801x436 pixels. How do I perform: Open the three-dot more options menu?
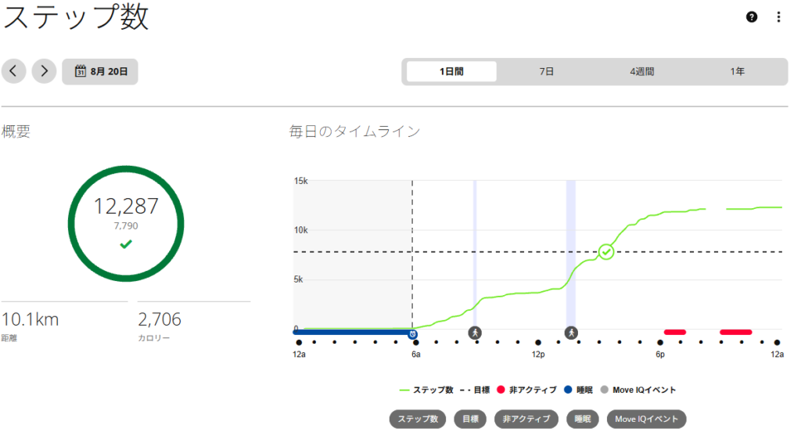pyautogui.click(x=778, y=17)
